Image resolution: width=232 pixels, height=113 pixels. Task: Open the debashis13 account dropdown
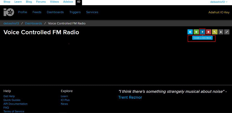pos(219,2)
